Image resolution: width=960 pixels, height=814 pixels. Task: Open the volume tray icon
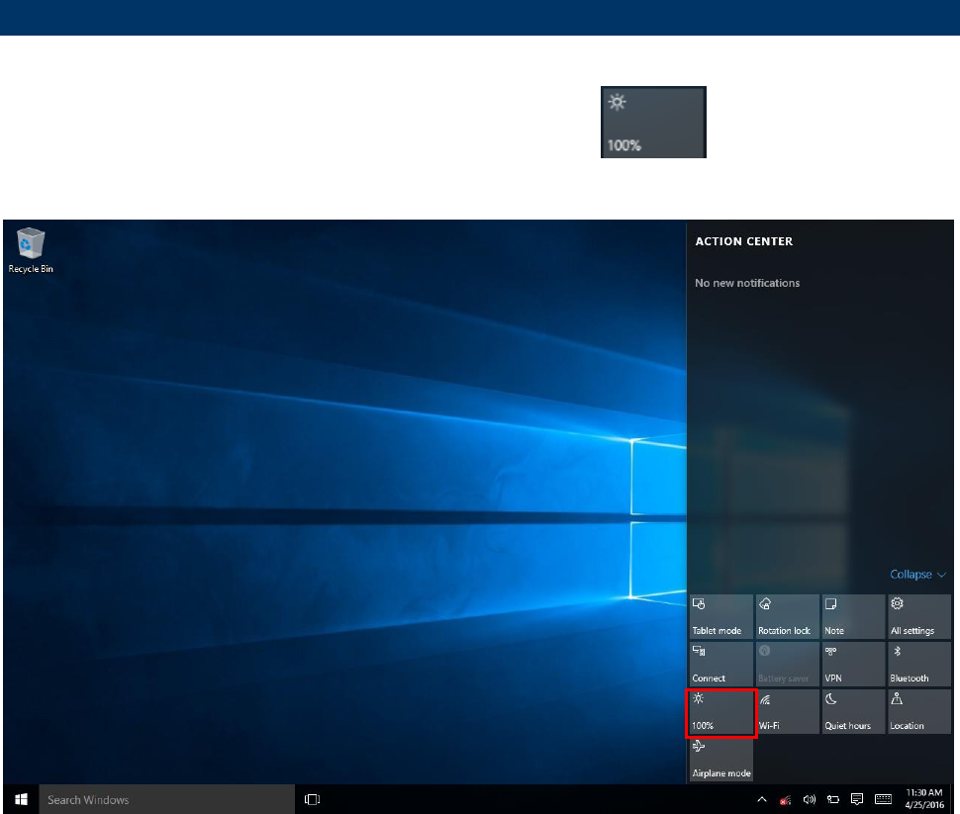pos(810,799)
